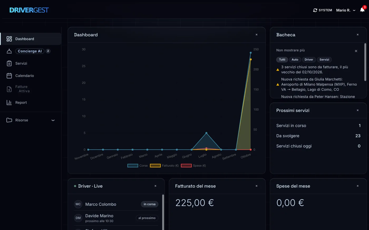Image resolution: width=369 pixels, height=230 pixels.
Task: Close the Fatturato del mese panel
Action: point(256,186)
